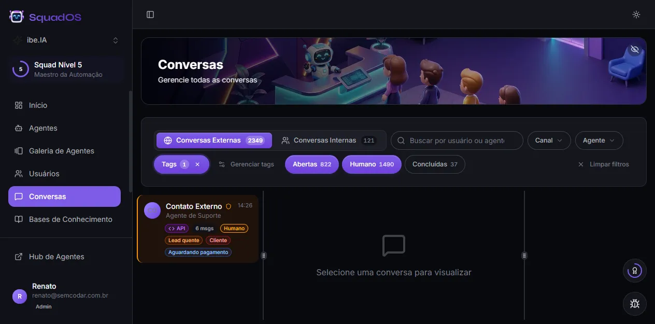The image size is (655, 324).
Task: Click the API channel badge
Action: tap(177, 228)
